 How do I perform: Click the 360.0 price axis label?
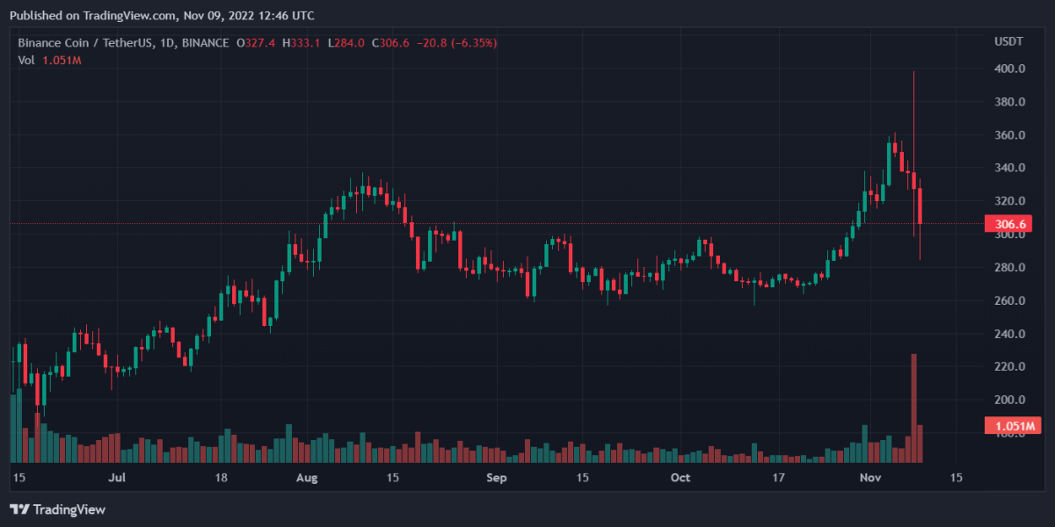tap(1008, 135)
